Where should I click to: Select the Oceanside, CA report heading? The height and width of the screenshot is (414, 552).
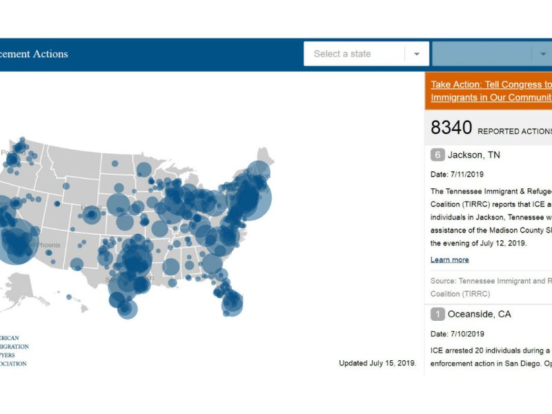479,314
